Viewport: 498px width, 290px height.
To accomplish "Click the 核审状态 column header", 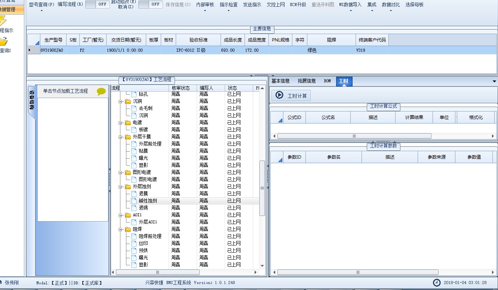I will (x=183, y=88).
